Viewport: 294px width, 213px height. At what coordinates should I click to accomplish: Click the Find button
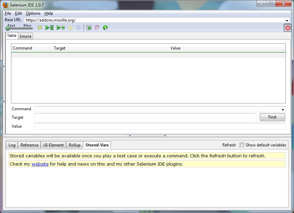272,117
